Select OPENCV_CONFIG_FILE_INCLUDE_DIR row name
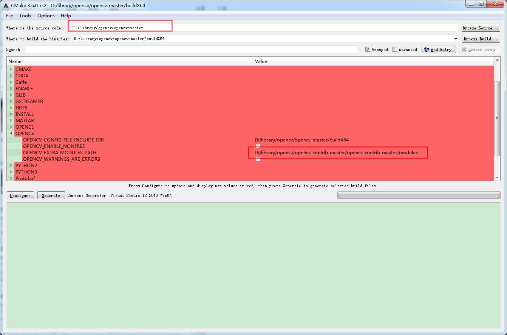Screen dimensions: 507x335 (63, 140)
